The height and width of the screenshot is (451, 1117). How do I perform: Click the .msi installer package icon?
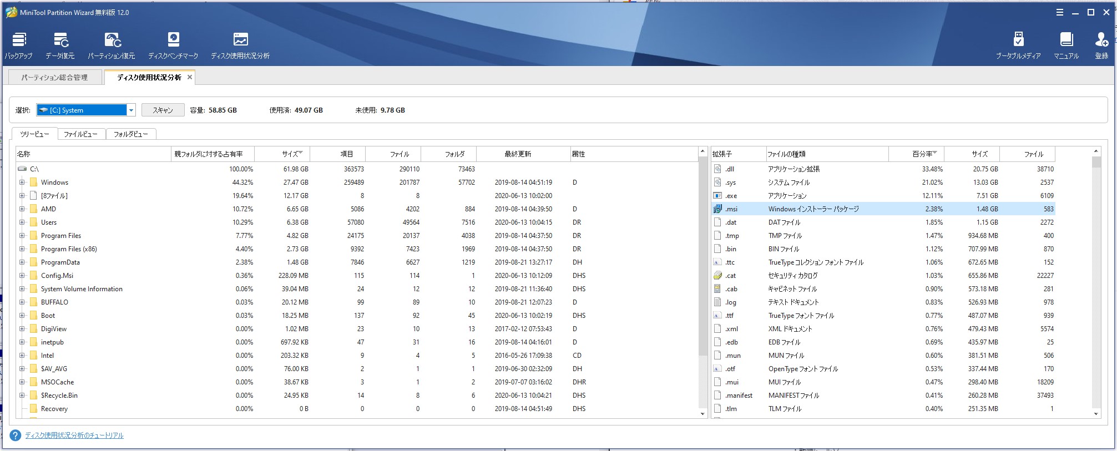coord(717,209)
